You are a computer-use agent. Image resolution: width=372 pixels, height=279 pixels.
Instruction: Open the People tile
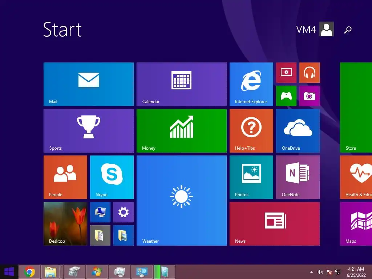pos(65,177)
